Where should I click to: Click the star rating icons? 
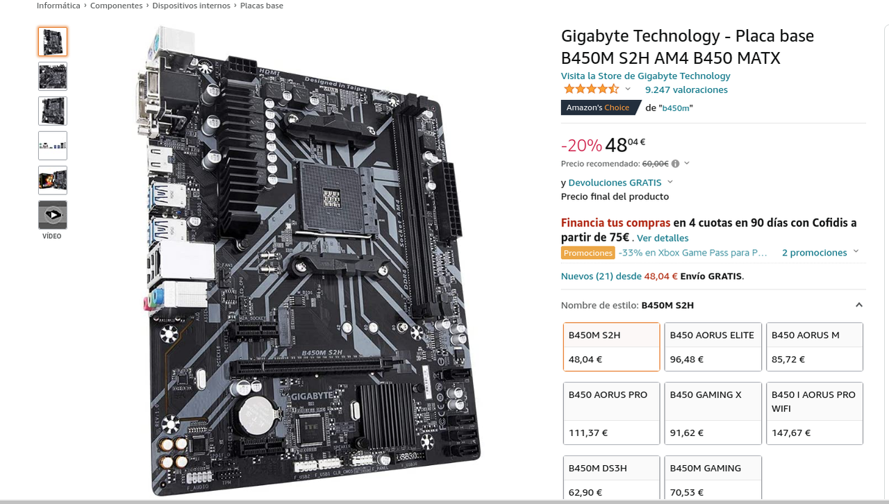pyautogui.click(x=591, y=89)
